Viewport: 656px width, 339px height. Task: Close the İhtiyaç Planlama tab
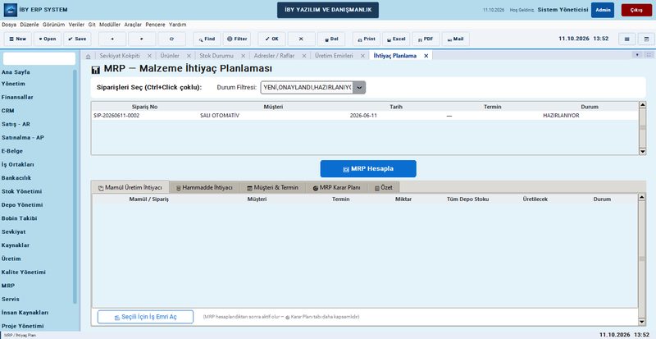pos(426,56)
